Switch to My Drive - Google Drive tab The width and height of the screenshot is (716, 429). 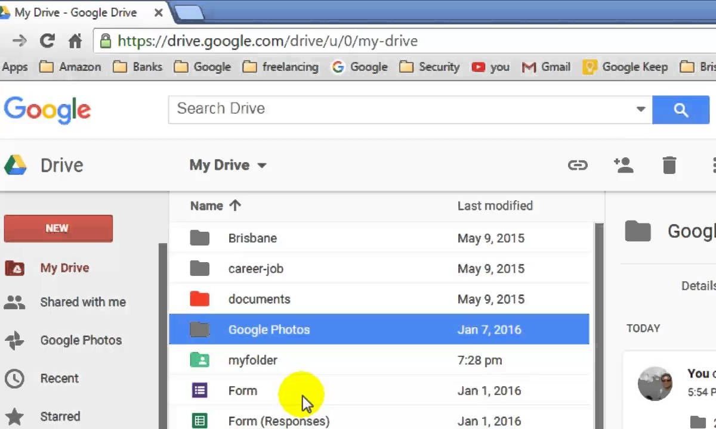76,13
